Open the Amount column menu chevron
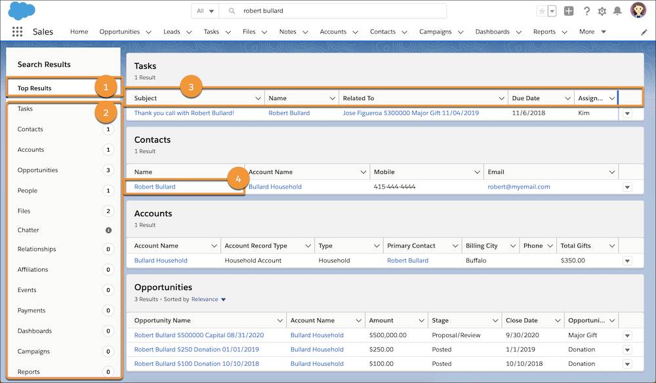Viewport: 656px width, 383px height. tap(421, 320)
